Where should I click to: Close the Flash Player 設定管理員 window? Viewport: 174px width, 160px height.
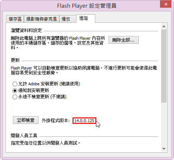point(166,4)
